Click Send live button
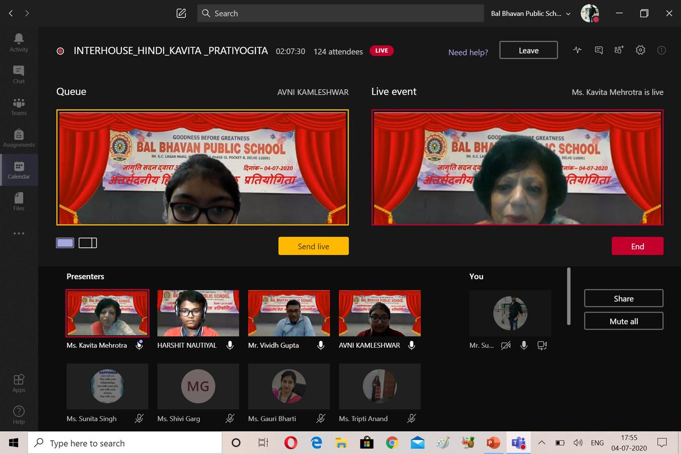Image resolution: width=681 pixels, height=454 pixels. coord(313,246)
